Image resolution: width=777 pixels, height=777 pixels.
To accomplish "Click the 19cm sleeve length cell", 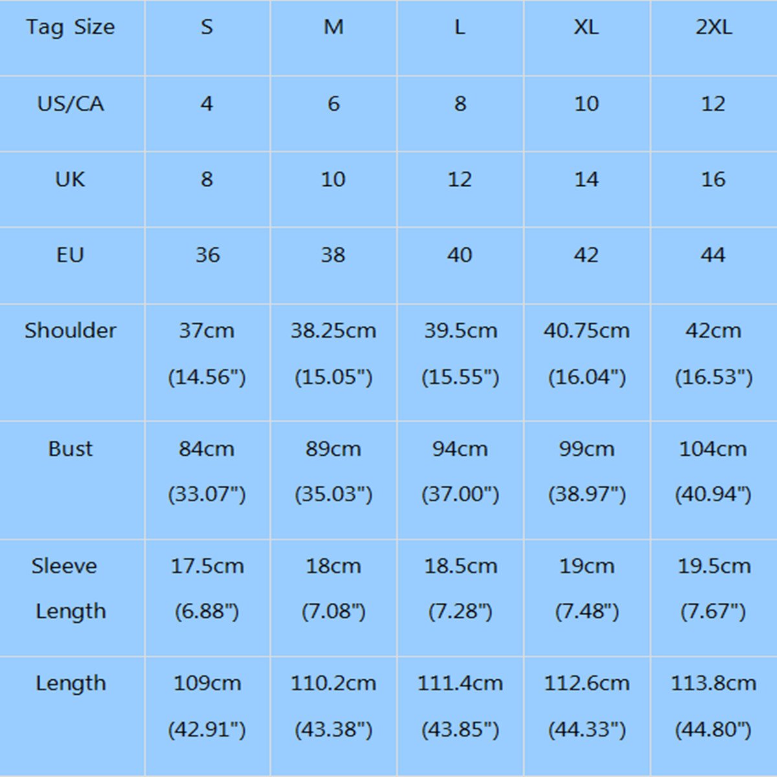I will pyautogui.click(x=587, y=567).
